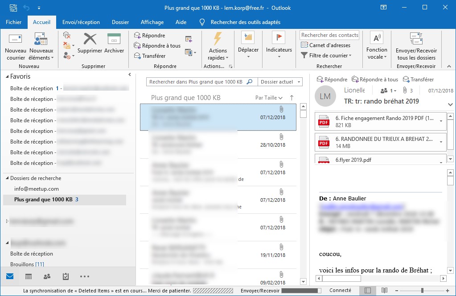Click the Archiver icon
Image resolution: width=456 pixels, height=296 pixels.
click(114, 39)
